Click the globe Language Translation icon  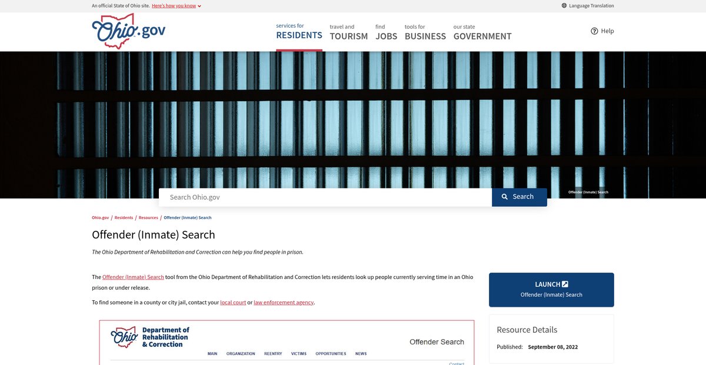pos(564,6)
